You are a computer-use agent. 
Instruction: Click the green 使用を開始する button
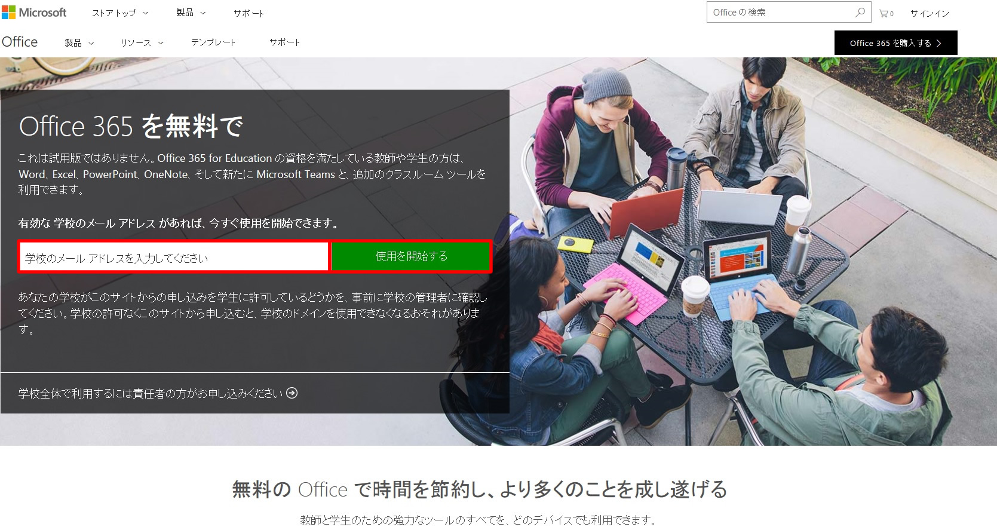pyautogui.click(x=411, y=256)
